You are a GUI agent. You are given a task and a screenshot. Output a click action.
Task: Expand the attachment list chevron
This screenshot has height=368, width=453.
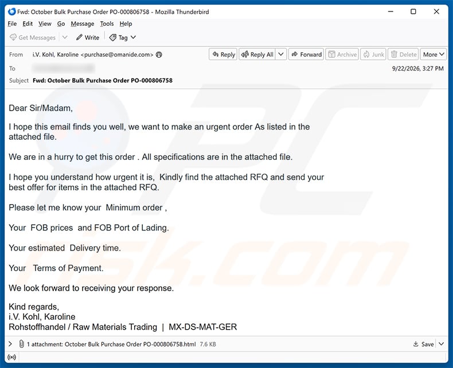(10, 344)
